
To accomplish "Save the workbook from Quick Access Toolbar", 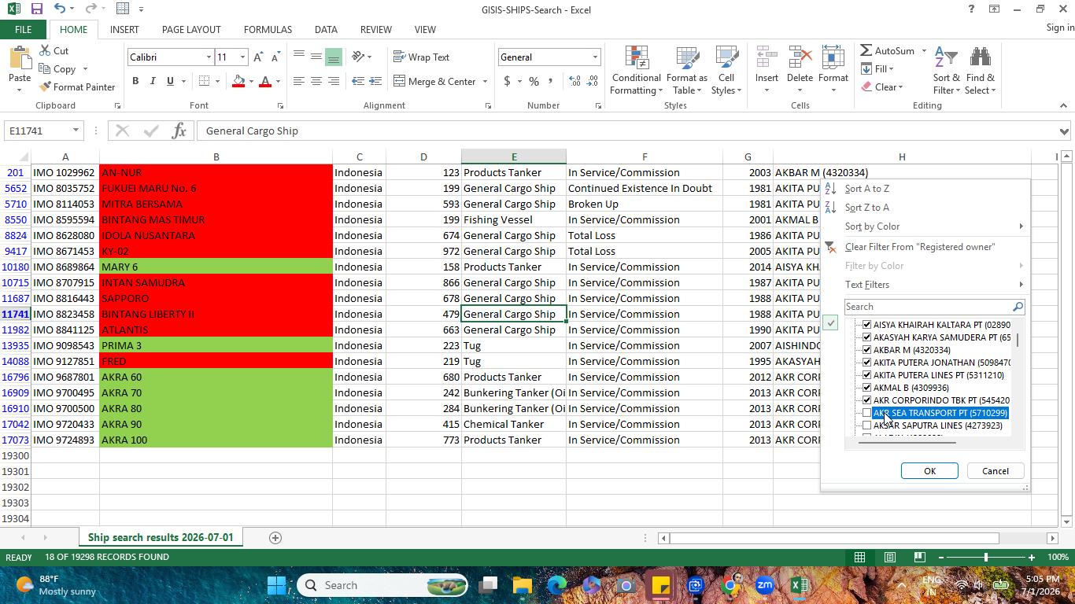I will click(x=36, y=9).
